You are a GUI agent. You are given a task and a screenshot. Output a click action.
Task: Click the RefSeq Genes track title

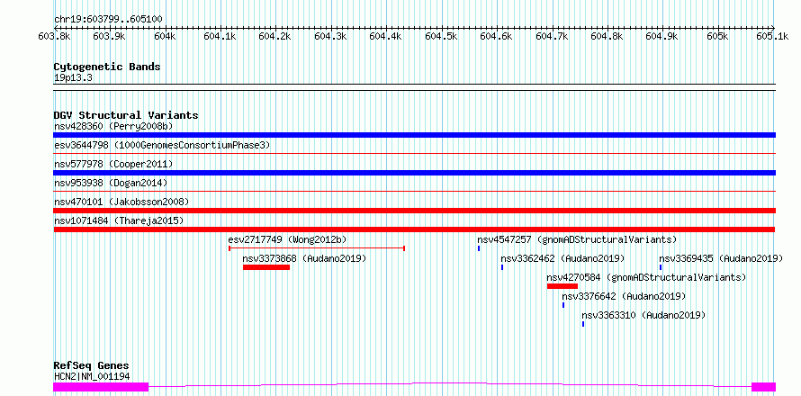(x=91, y=365)
